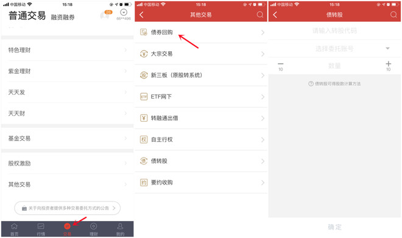Viewport: 402px width, 238px height.
Task: Open the 大宗交易 entry
Action: (x=201, y=54)
